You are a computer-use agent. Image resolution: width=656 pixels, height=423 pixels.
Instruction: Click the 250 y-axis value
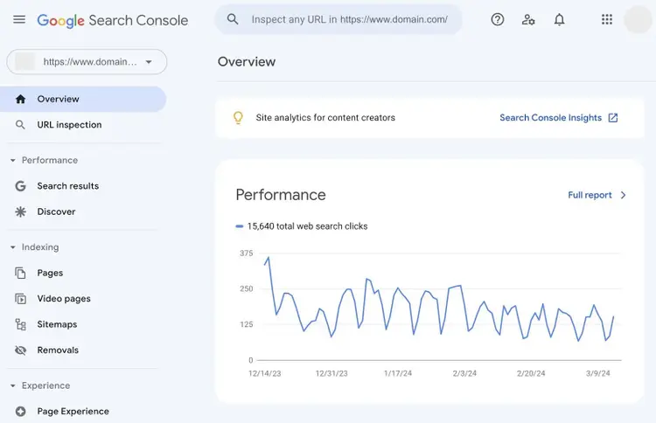(247, 288)
